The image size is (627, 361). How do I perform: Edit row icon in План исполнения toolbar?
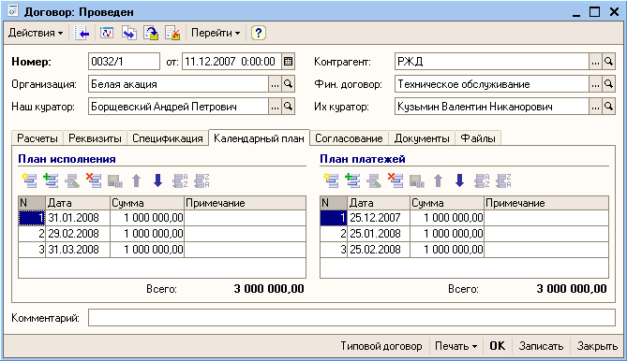point(72,180)
